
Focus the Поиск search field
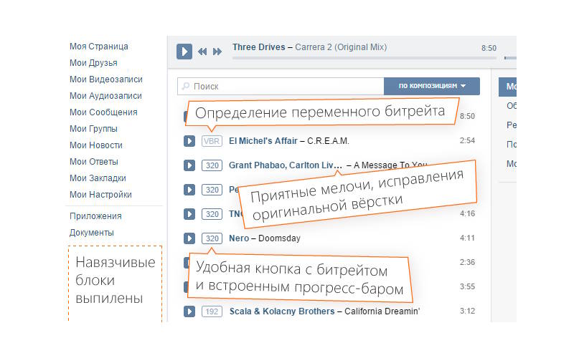click(x=281, y=86)
